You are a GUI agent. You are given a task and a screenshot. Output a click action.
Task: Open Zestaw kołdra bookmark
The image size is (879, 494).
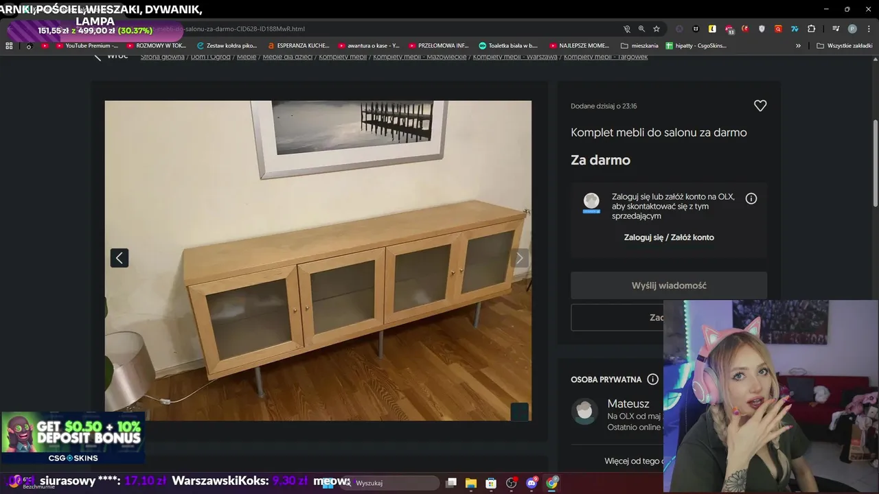tap(226, 46)
